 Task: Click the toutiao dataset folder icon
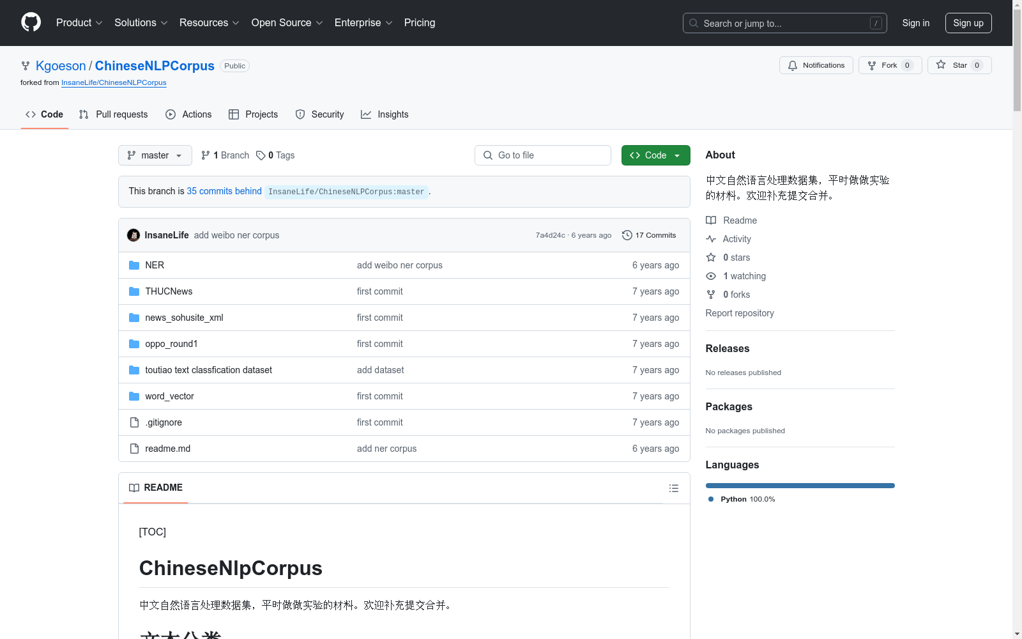(134, 370)
